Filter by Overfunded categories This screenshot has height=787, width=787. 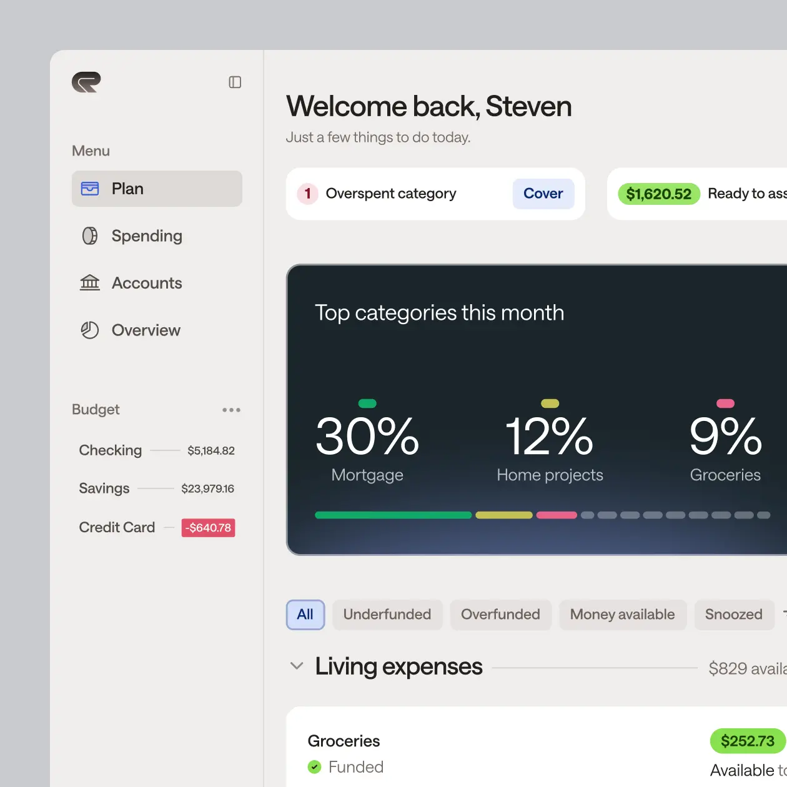(500, 615)
